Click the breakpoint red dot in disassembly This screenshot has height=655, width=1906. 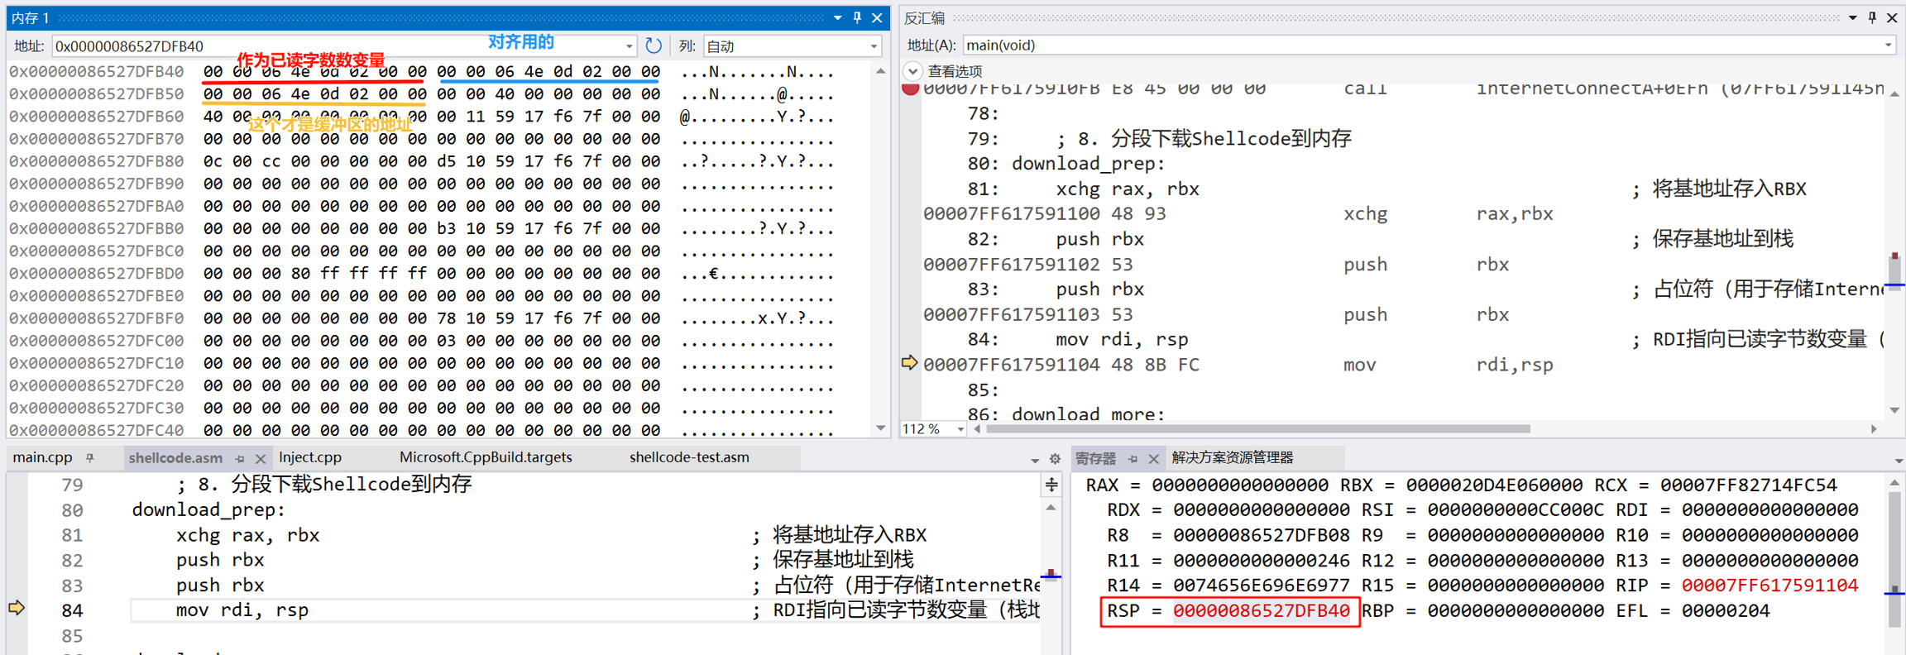910,88
